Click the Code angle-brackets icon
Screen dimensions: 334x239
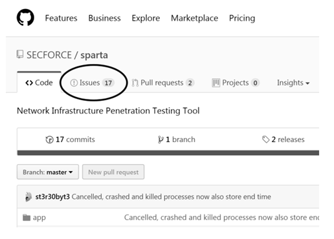pos(29,83)
